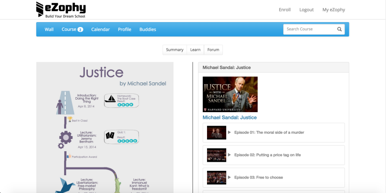The width and height of the screenshot is (386, 193).
Task: Open Episode 02: Putting a price tag on life
Action: coord(274,155)
